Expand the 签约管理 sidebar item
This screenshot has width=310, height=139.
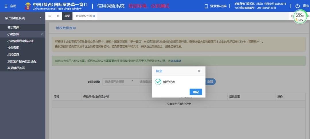(13, 28)
